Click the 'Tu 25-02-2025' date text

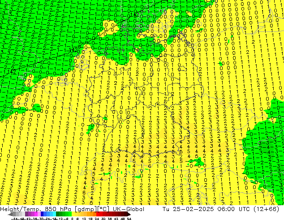pyautogui.click(x=188, y=209)
